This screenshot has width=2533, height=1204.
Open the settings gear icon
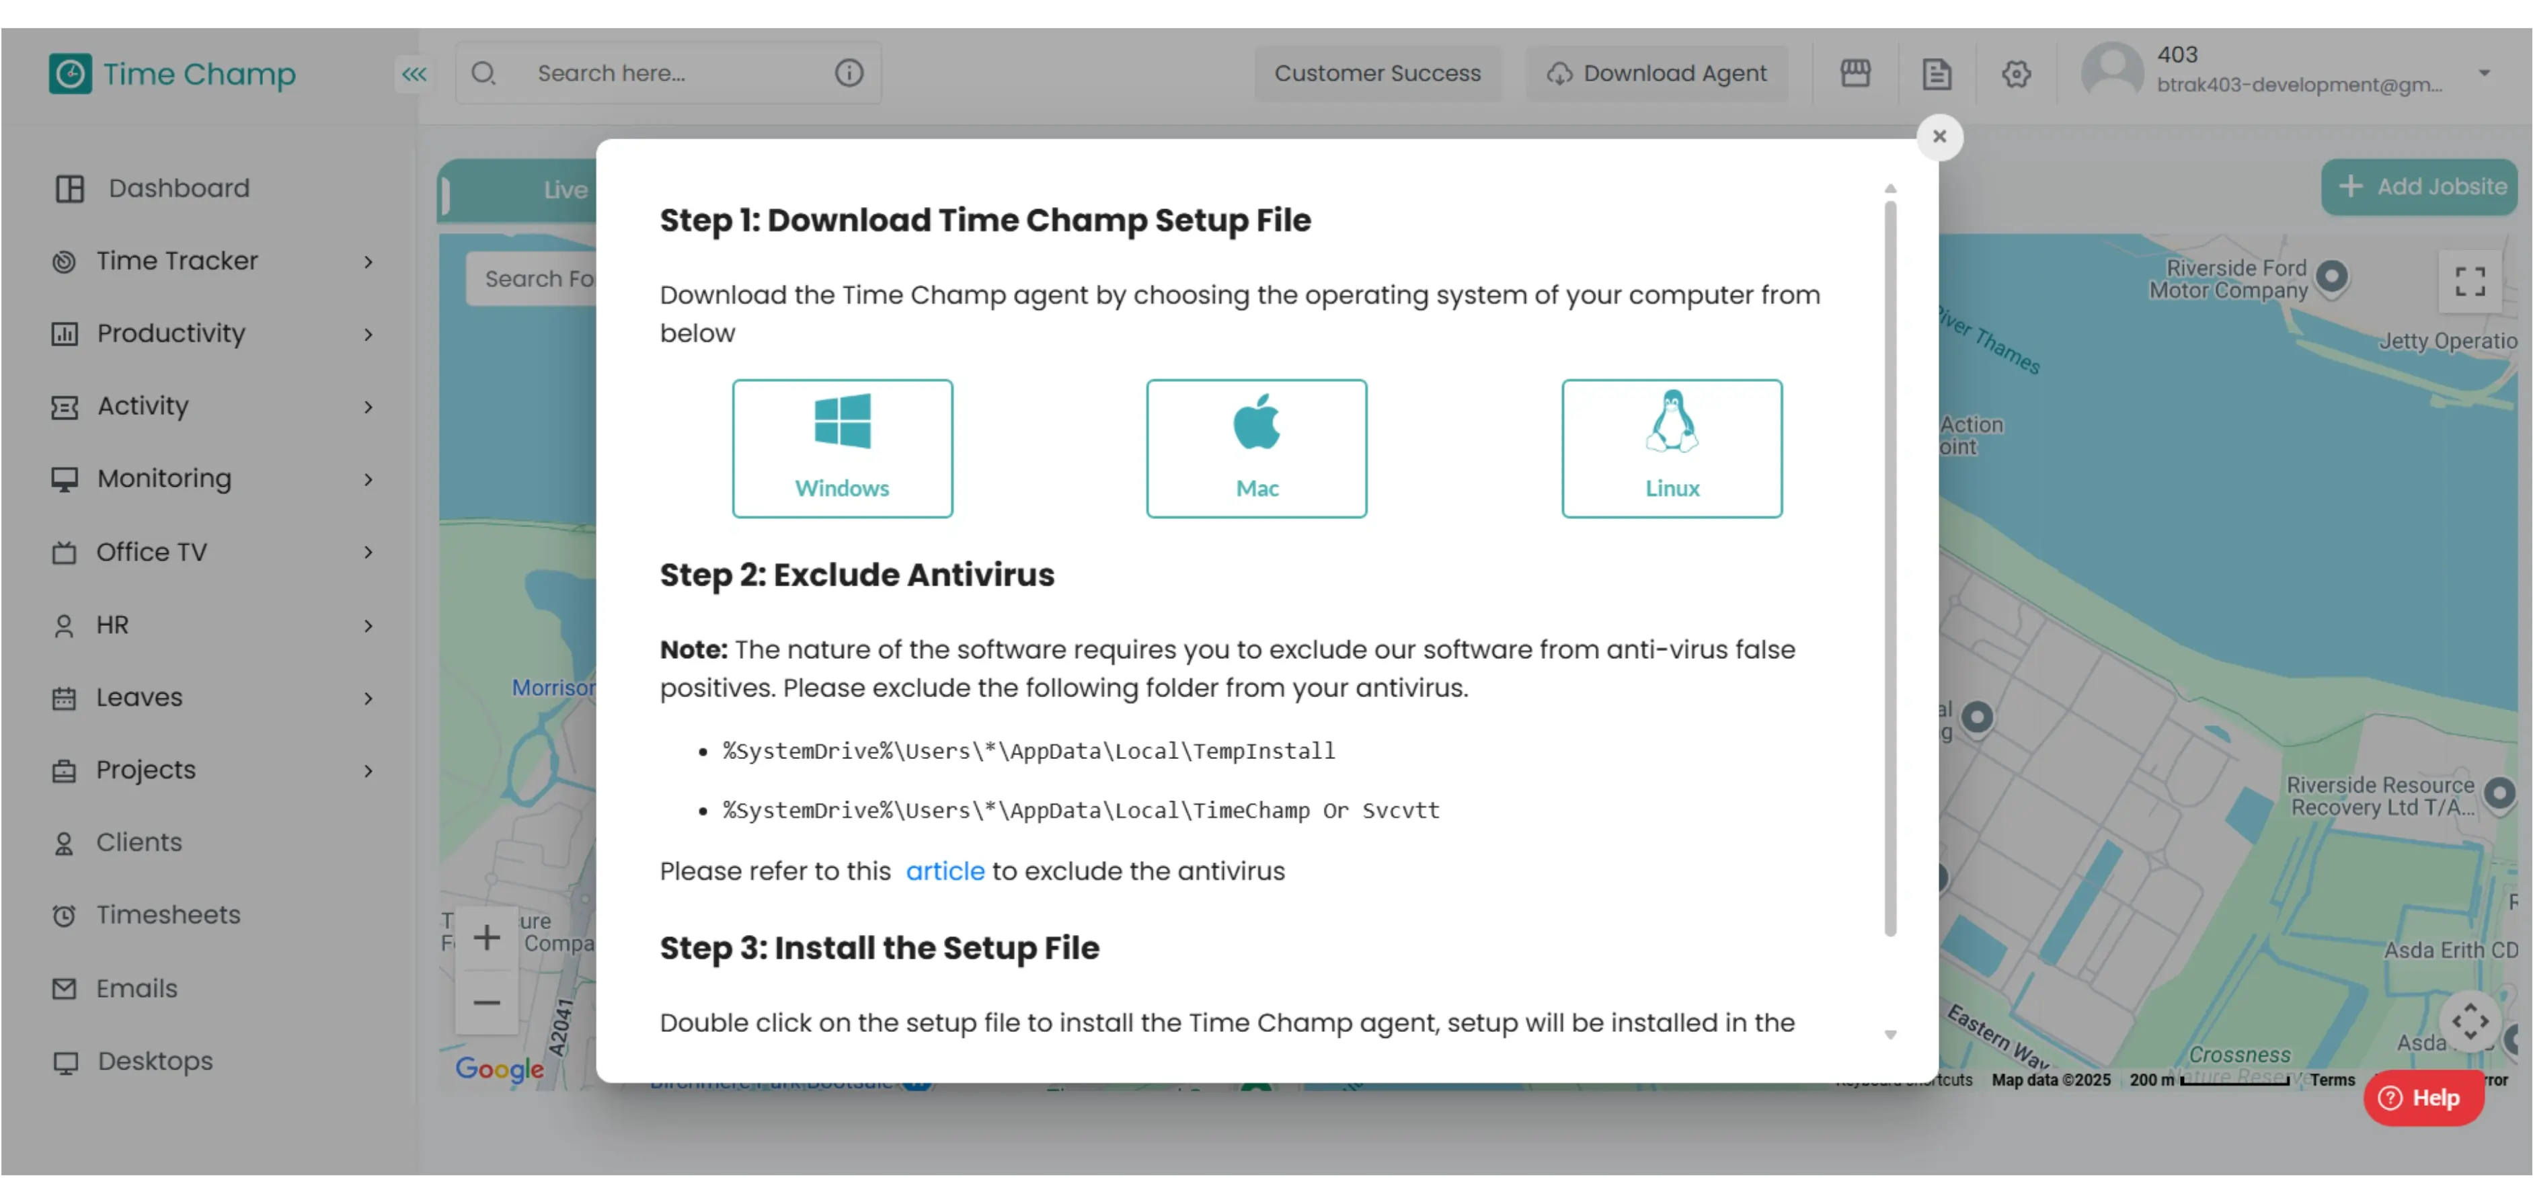click(x=2016, y=74)
